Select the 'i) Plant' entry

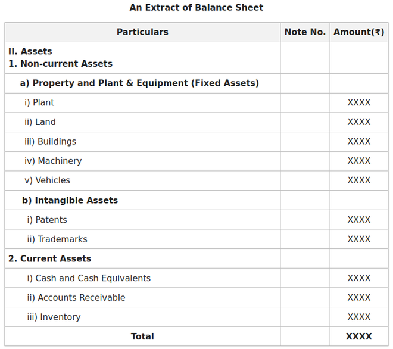click(x=39, y=102)
